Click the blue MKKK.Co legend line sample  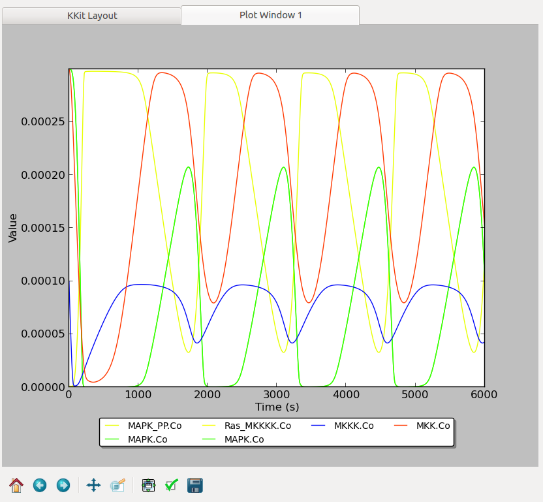coord(318,426)
